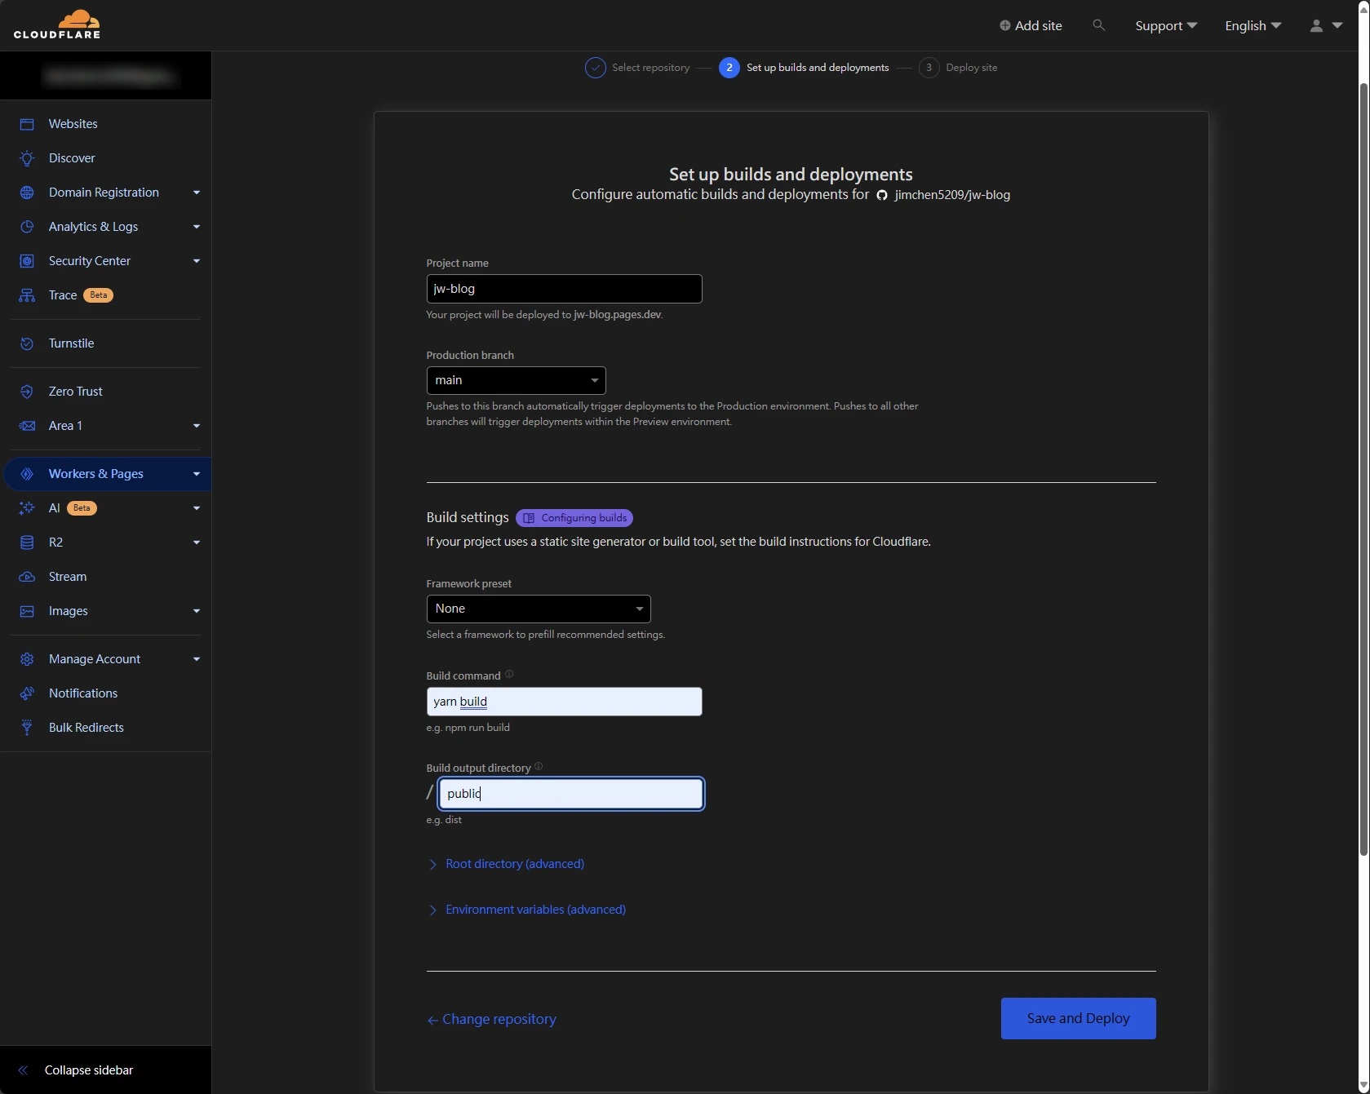Expand Root directory (advanced) section
This screenshot has height=1094, width=1370.
[x=514, y=864]
